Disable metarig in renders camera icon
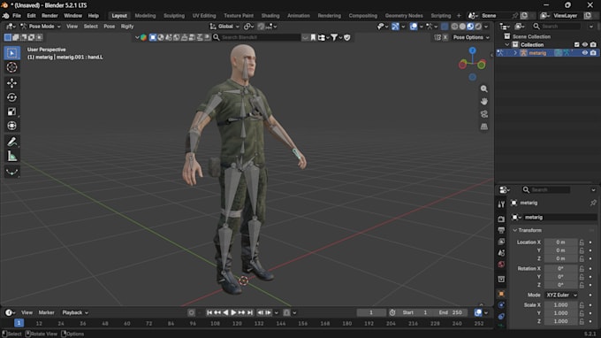The image size is (601, 338). coord(593,53)
